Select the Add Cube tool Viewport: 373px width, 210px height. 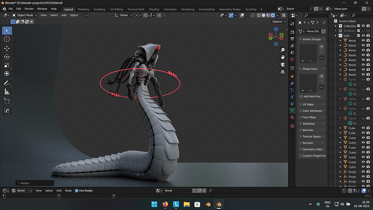coord(7,101)
